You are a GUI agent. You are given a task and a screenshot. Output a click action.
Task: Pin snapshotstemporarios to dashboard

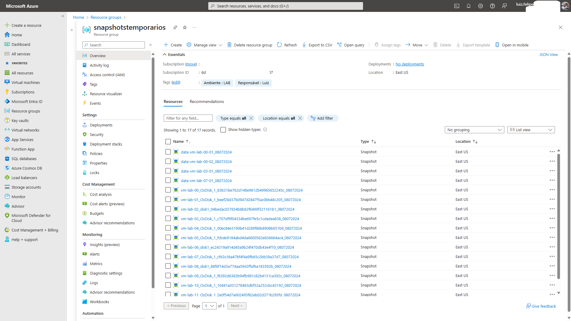175,27
